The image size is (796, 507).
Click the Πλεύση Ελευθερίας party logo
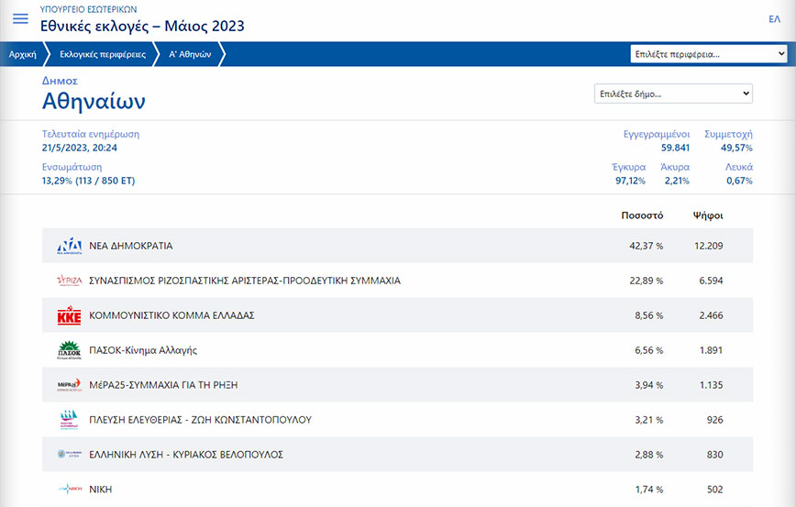pos(70,420)
